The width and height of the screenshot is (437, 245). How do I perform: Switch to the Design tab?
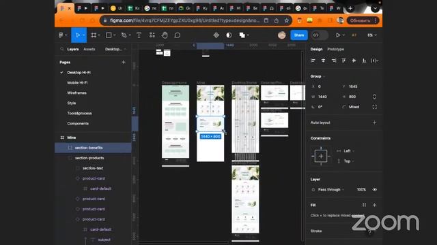[316, 49]
